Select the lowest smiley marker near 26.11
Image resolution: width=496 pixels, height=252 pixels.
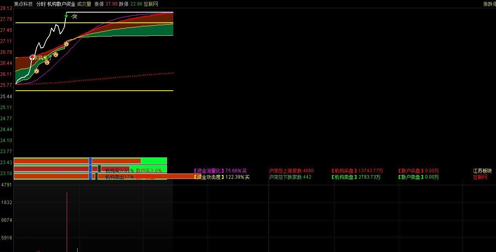click(36, 71)
